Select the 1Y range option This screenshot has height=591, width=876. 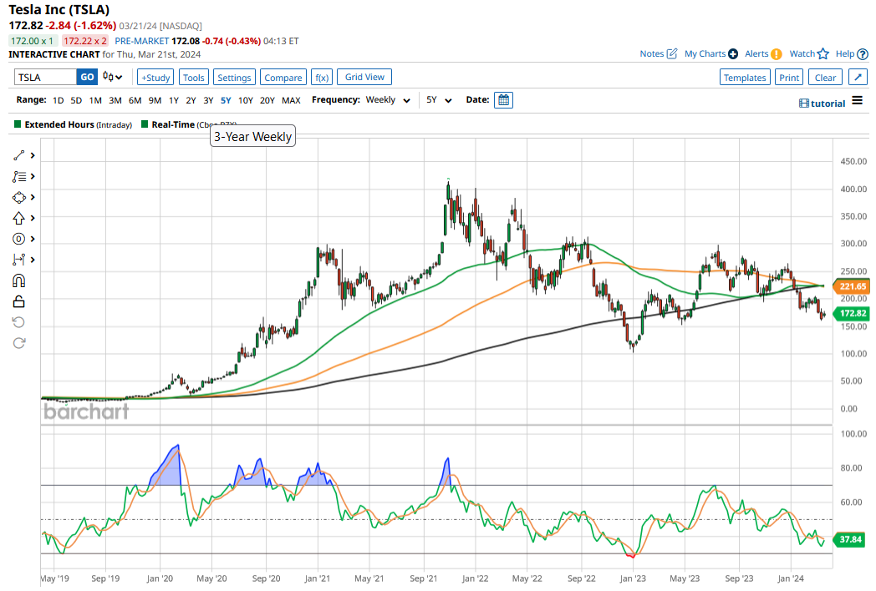pos(173,99)
